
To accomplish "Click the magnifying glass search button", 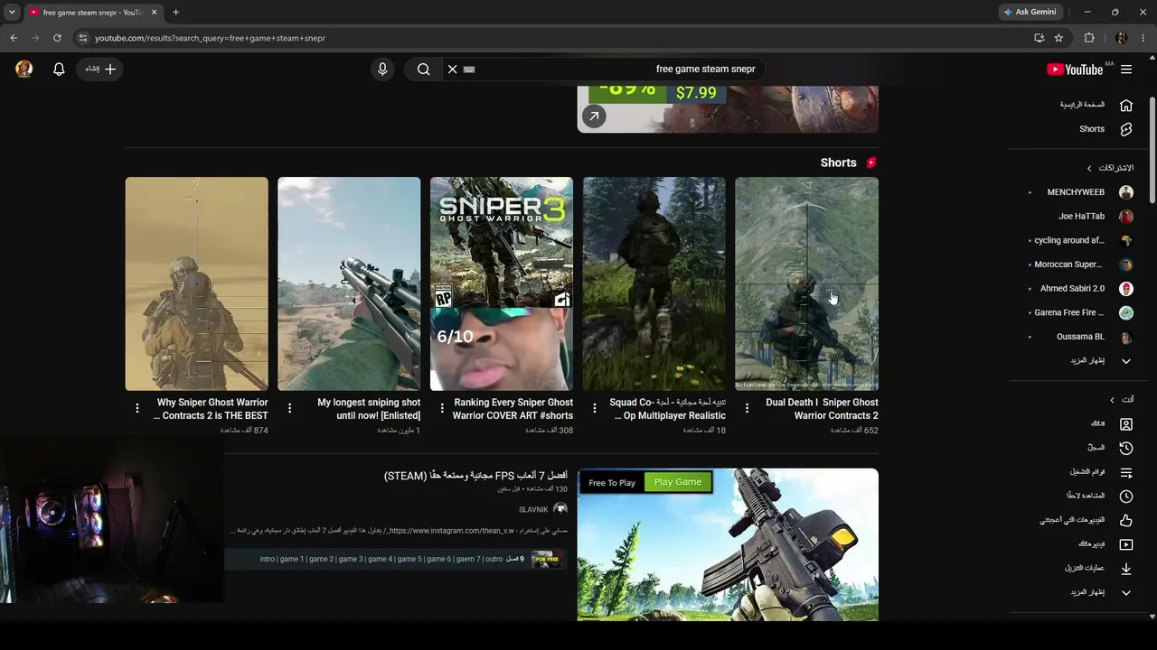I will 423,69.
